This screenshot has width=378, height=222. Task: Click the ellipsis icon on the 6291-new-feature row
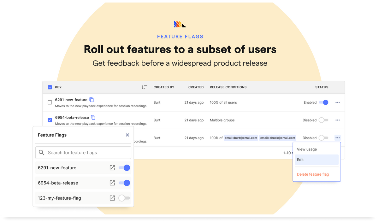337,102
